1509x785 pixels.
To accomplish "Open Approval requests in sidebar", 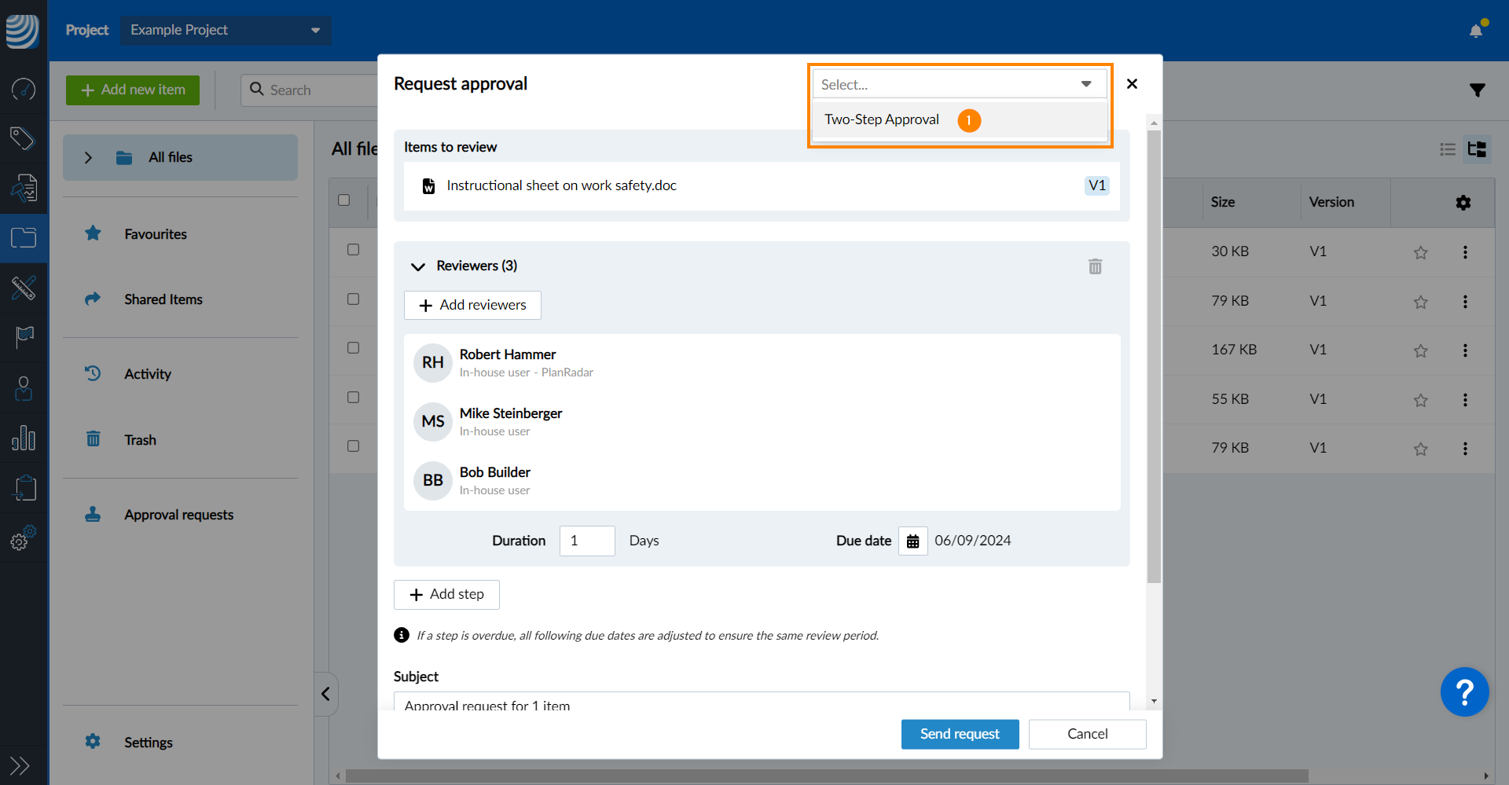I will point(178,515).
